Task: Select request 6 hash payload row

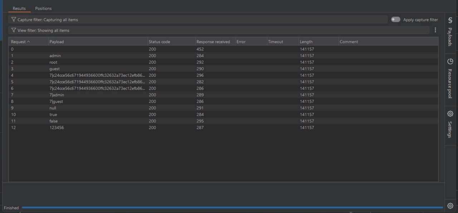Action: [x=223, y=88]
